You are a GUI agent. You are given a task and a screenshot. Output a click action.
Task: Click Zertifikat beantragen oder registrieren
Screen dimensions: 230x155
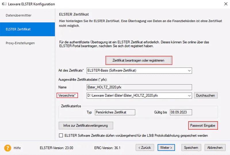[139, 60]
